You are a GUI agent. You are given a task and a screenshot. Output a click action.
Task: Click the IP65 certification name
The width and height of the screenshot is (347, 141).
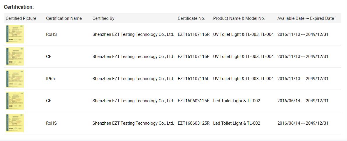(50, 79)
